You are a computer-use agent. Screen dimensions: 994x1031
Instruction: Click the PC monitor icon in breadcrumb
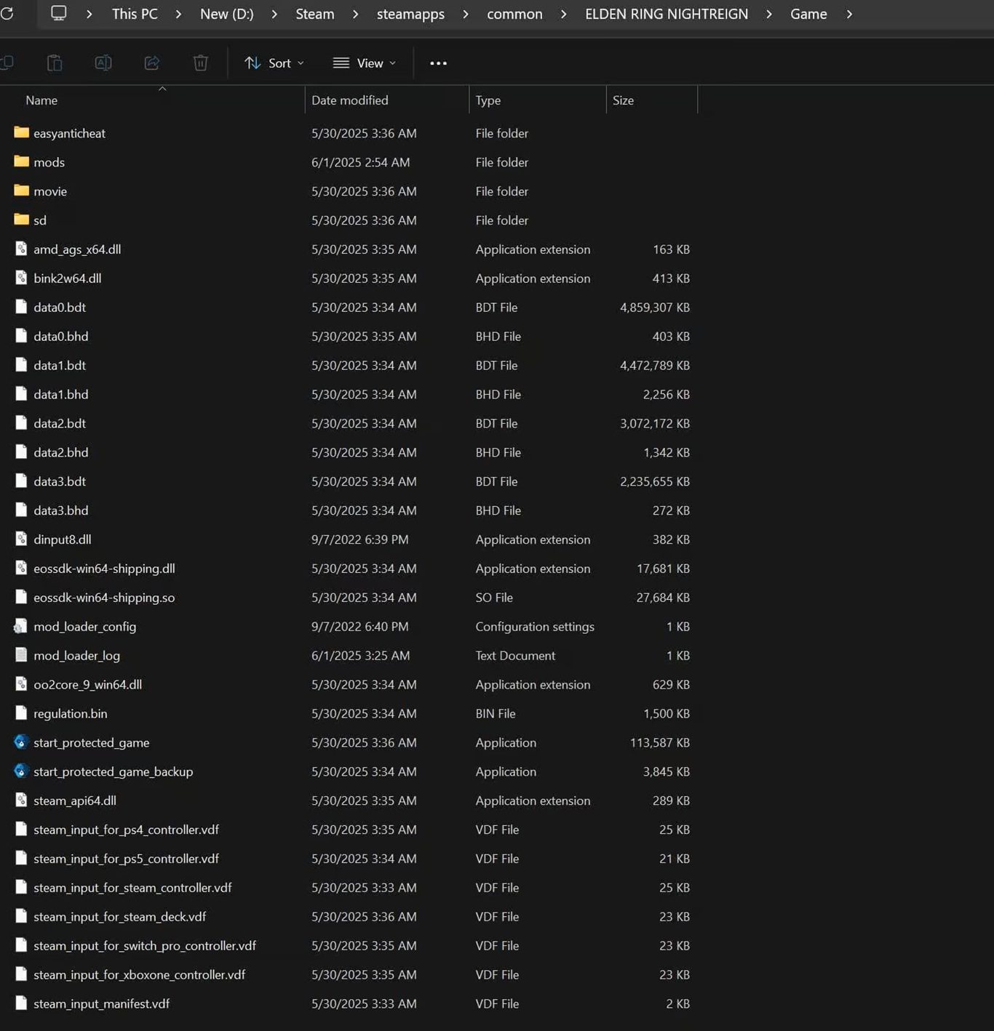pyautogui.click(x=58, y=14)
